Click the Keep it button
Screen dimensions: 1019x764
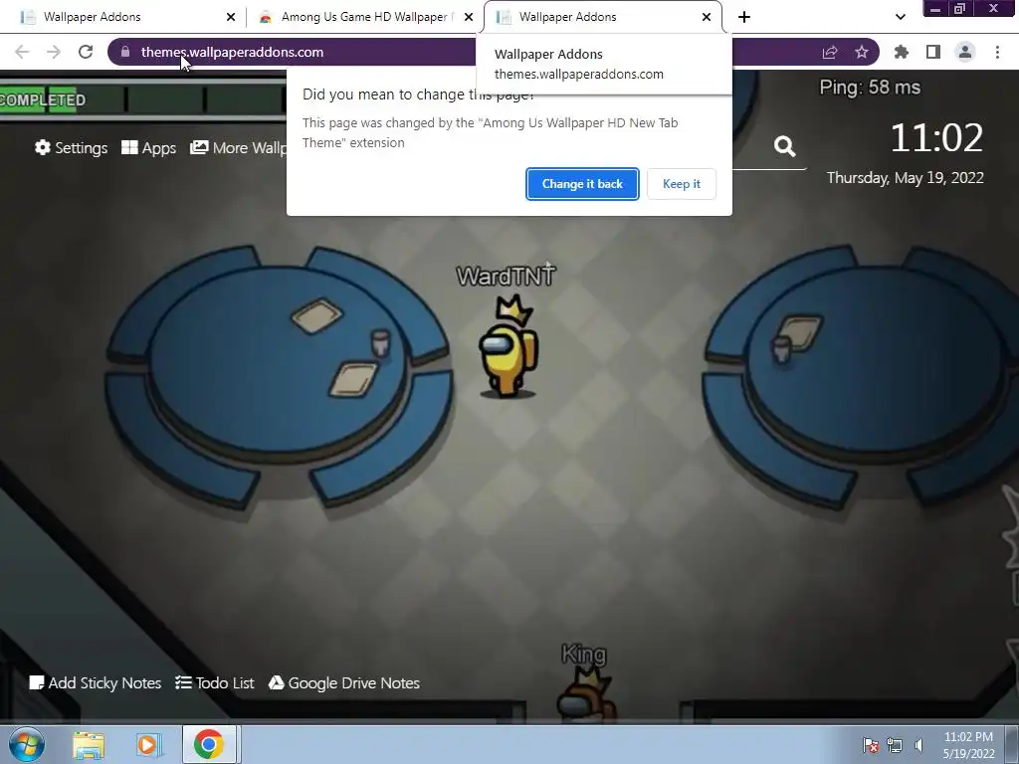[681, 184]
